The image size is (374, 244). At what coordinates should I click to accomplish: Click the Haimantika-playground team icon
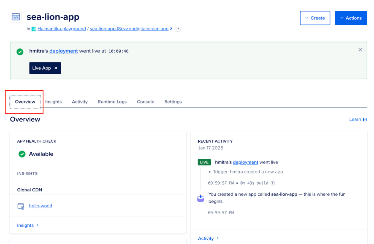coord(34,29)
